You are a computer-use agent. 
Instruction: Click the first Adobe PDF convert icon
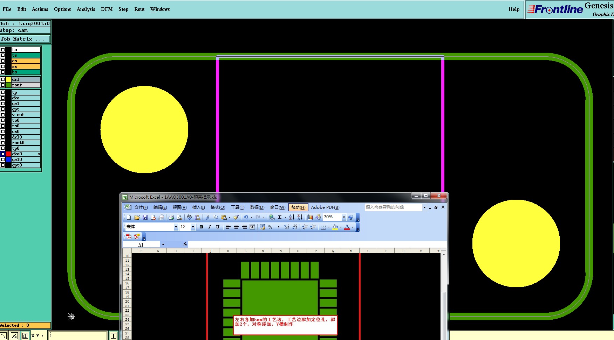[x=129, y=236]
